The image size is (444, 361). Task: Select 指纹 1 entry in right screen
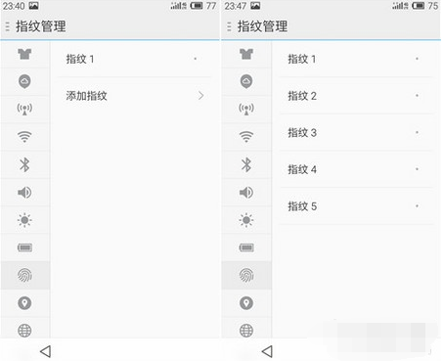click(301, 59)
